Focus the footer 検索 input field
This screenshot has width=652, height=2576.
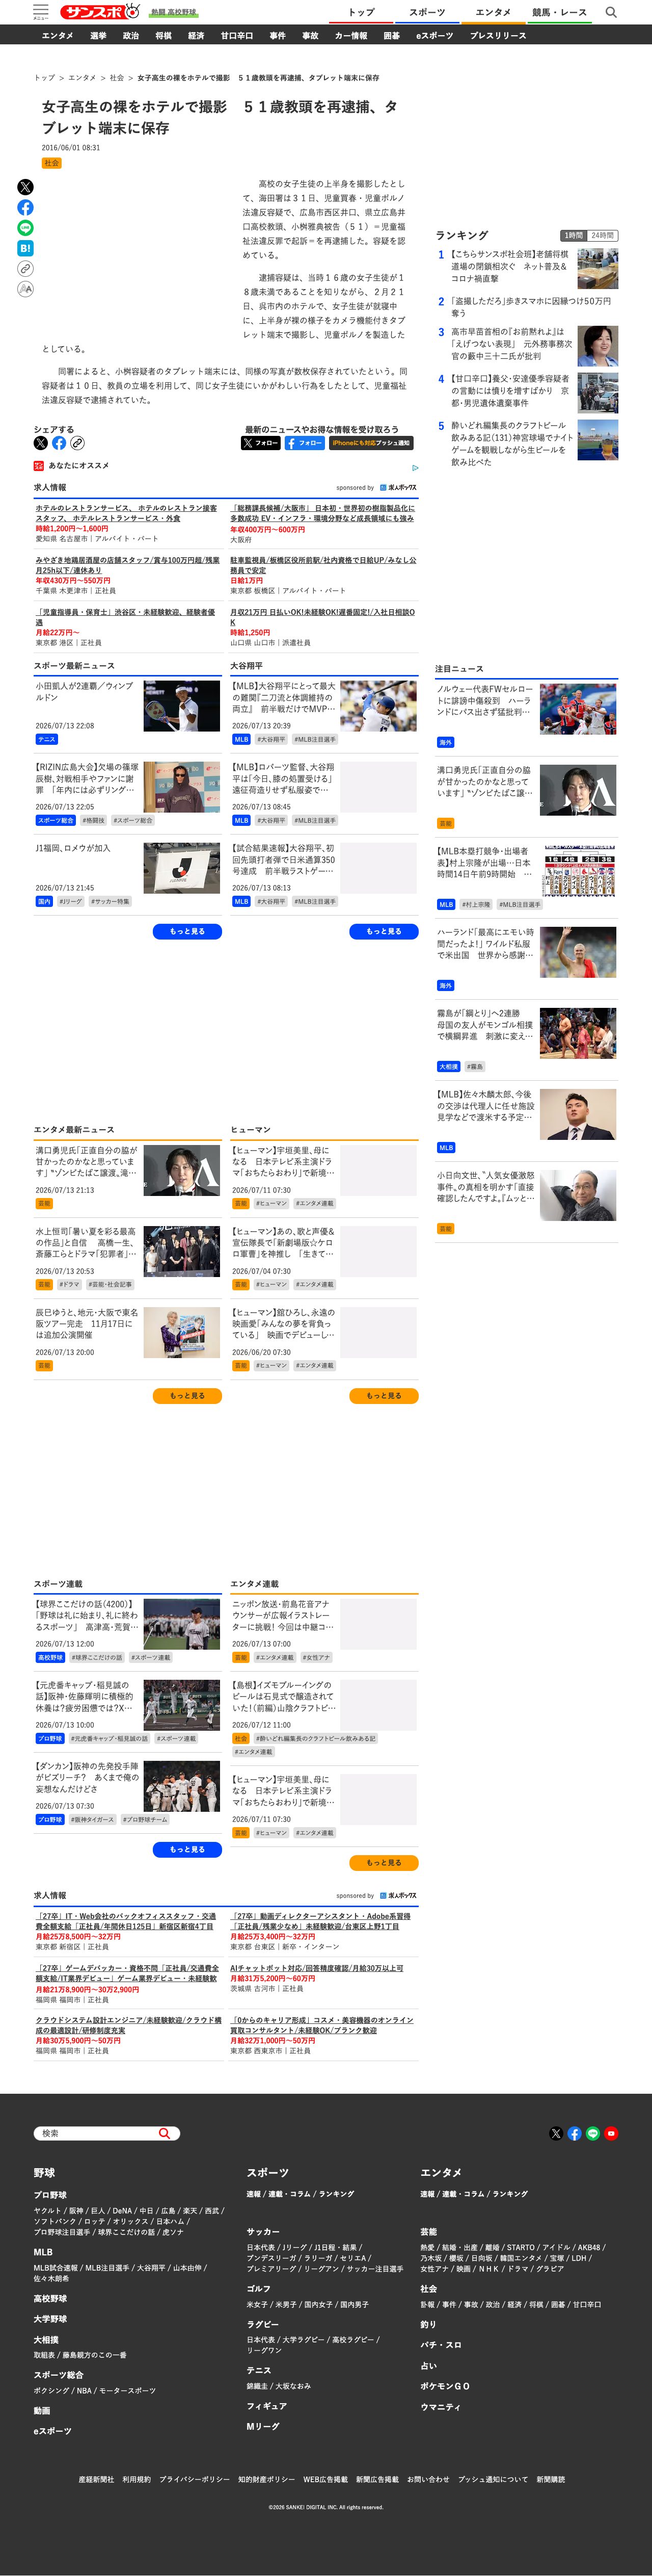[97, 2133]
